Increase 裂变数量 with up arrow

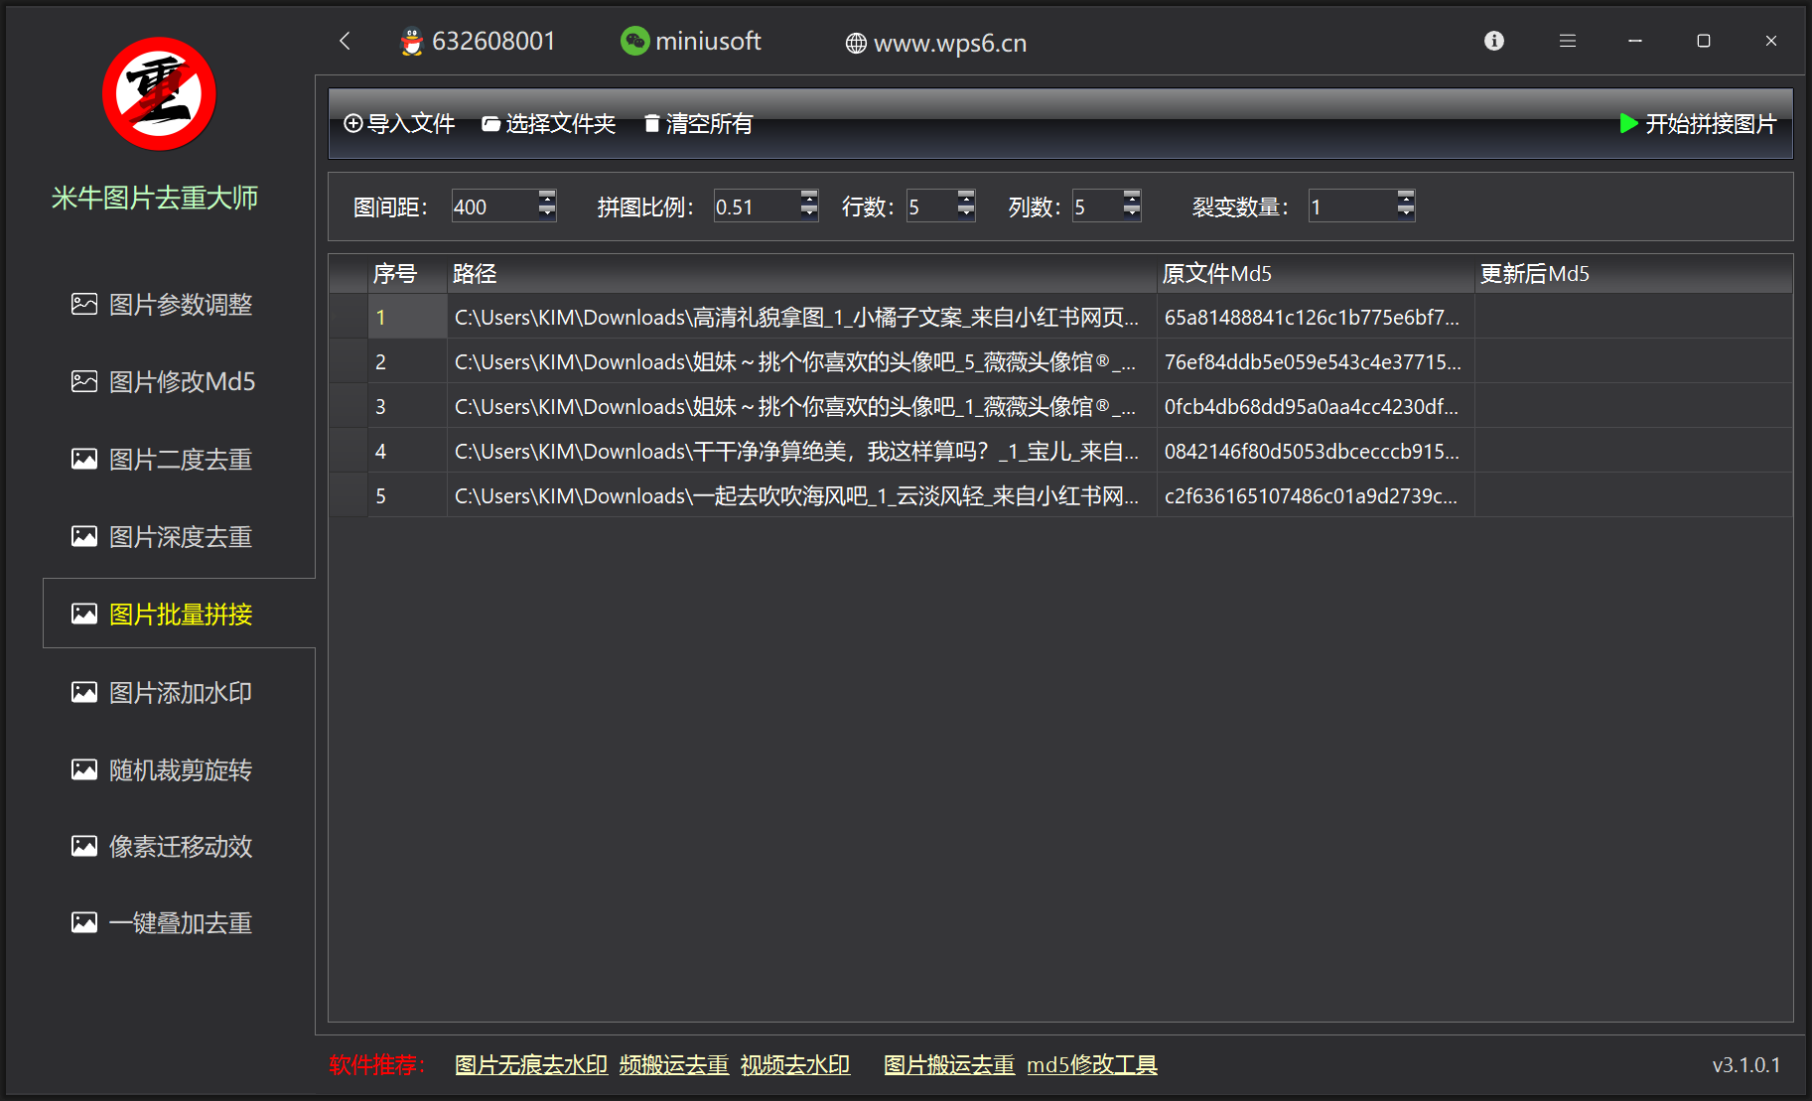(x=1405, y=197)
